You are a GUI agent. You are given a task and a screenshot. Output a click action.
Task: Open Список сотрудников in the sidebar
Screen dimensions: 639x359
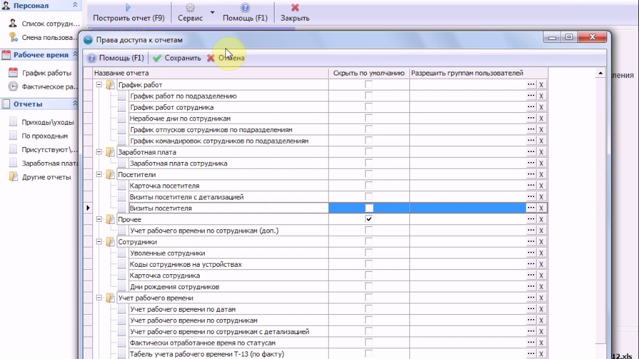44,23
